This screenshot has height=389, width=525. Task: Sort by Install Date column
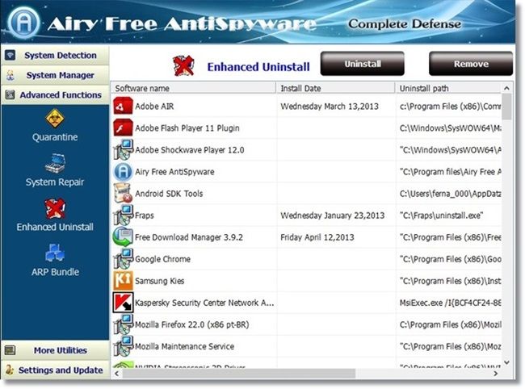(x=335, y=88)
